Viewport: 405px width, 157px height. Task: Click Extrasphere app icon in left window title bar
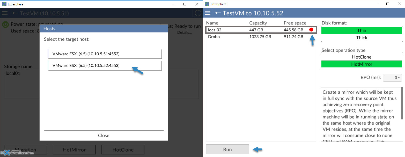click(x=4, y=4)
